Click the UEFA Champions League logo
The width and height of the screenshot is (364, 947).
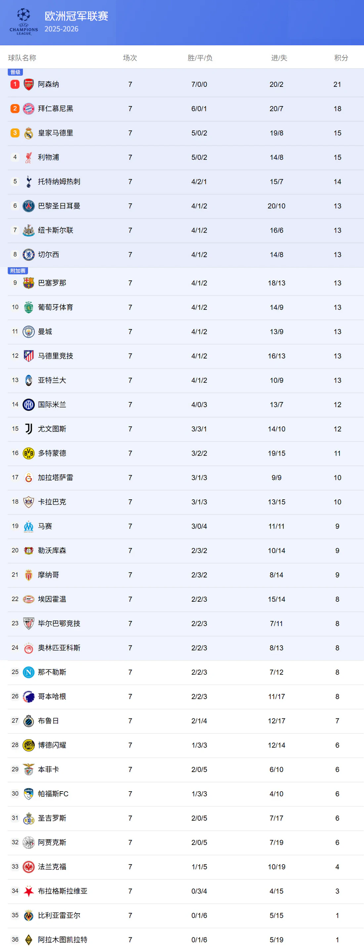(23, 22)
